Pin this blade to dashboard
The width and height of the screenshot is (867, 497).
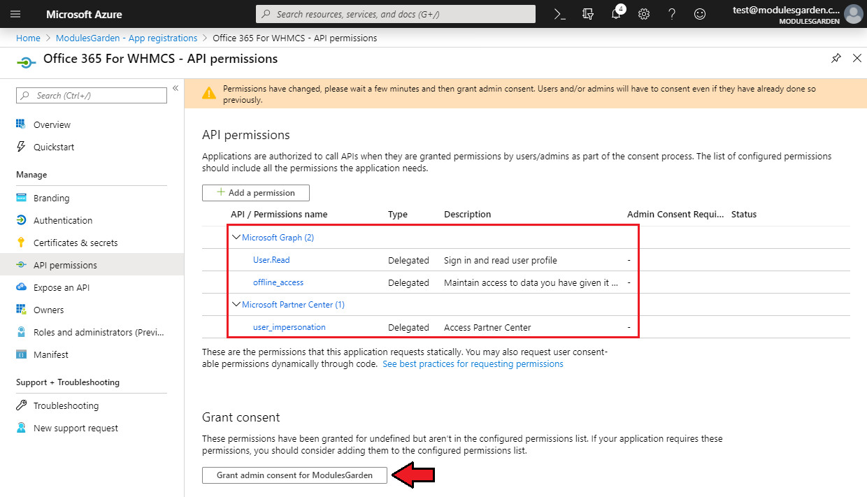[836, 59]
